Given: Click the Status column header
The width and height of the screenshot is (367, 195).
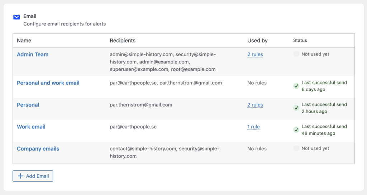Looking at the screenshot, I should point(300,40).
